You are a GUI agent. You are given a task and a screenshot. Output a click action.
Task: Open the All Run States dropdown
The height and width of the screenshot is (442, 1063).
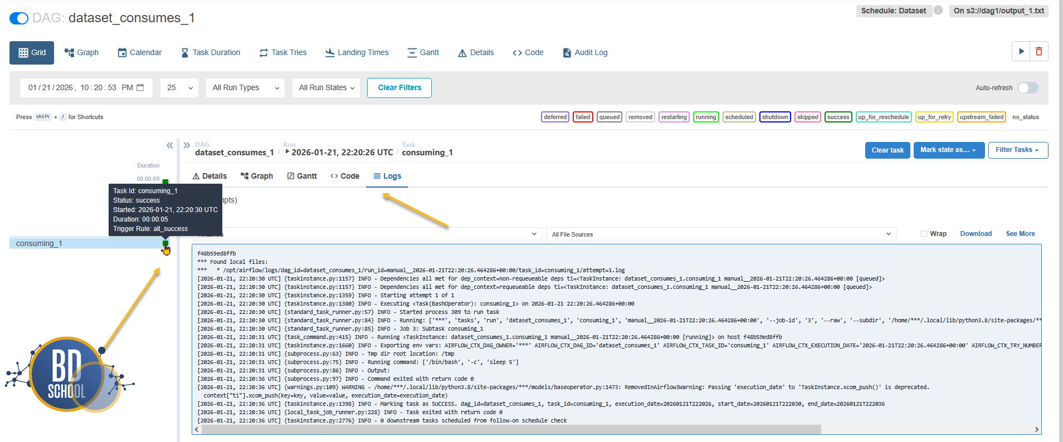(x=326, y=88)
